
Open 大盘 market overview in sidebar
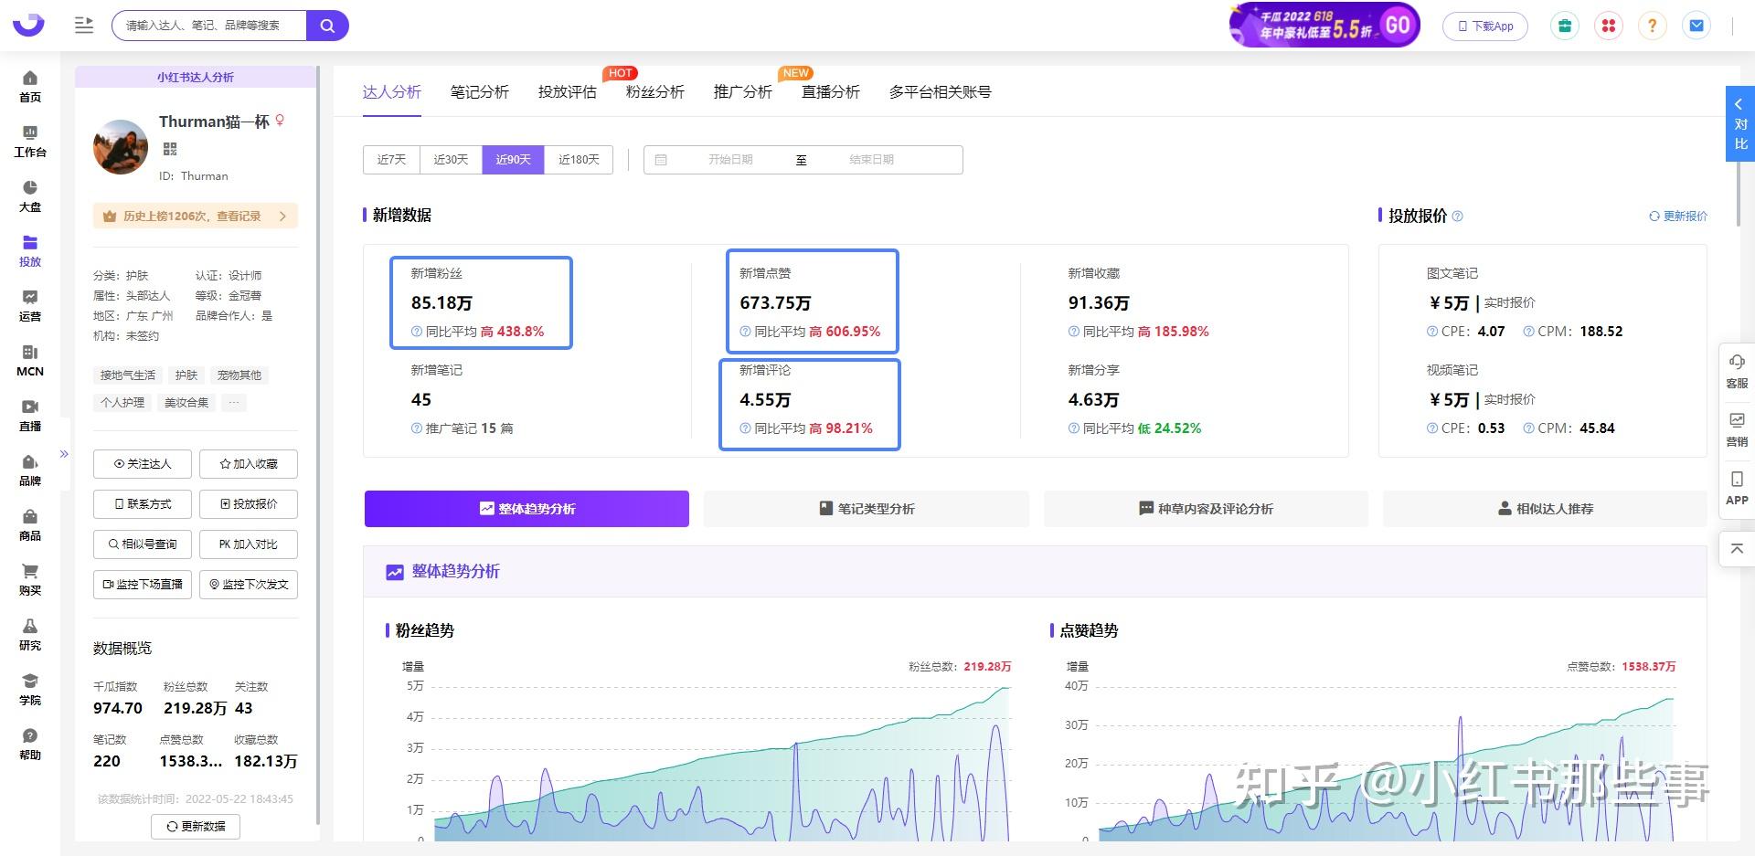point(30,196)
